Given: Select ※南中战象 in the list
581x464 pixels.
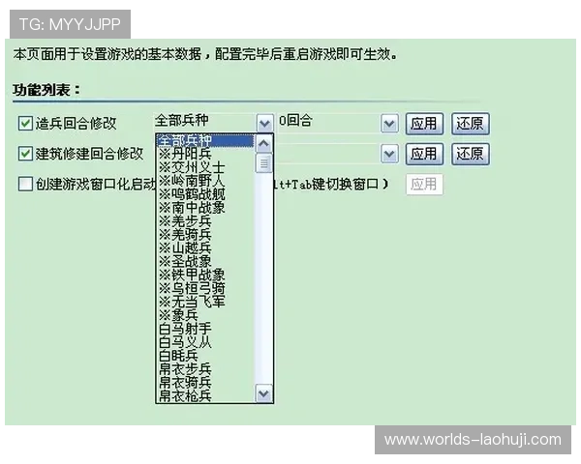Looking at the screenshot, I should tap(205, 207).
